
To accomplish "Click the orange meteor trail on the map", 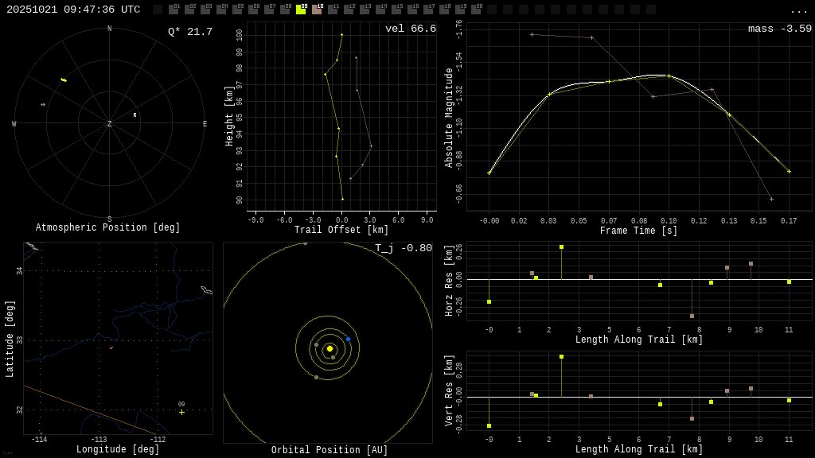I will 111,347.
